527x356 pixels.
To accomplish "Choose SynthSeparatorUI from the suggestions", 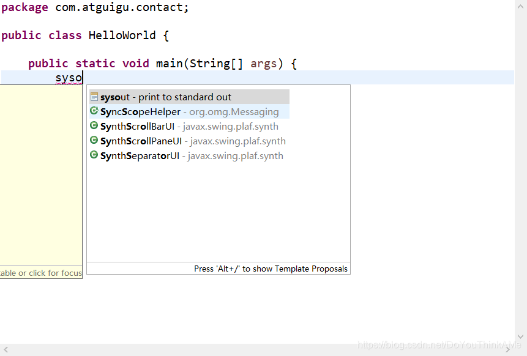I will (189, 156).
